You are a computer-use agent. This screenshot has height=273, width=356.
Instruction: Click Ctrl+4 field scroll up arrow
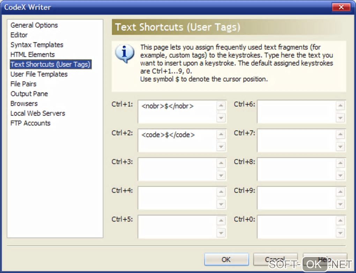221,192
